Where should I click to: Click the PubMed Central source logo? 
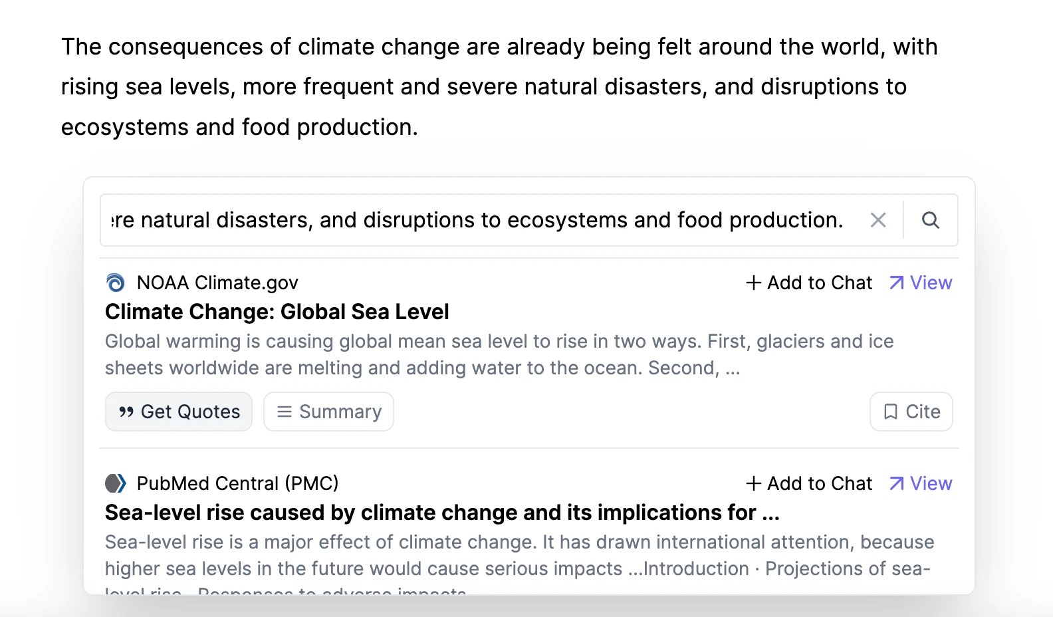point(116,483)
